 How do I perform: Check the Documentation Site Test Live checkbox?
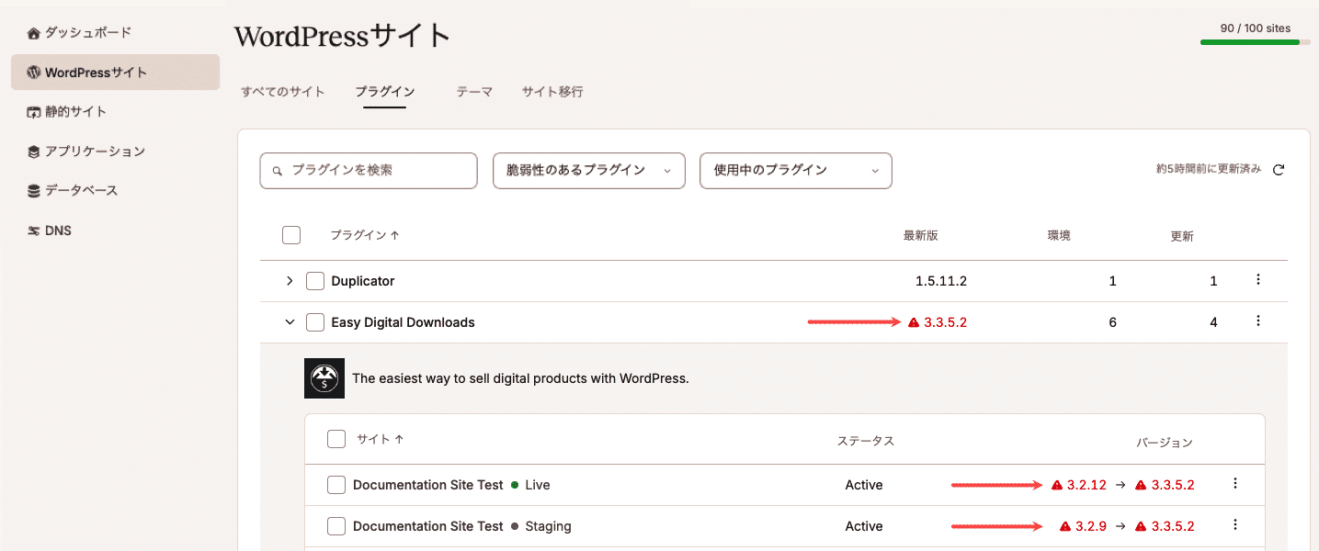pyautogui.click(x=336, y=485)
